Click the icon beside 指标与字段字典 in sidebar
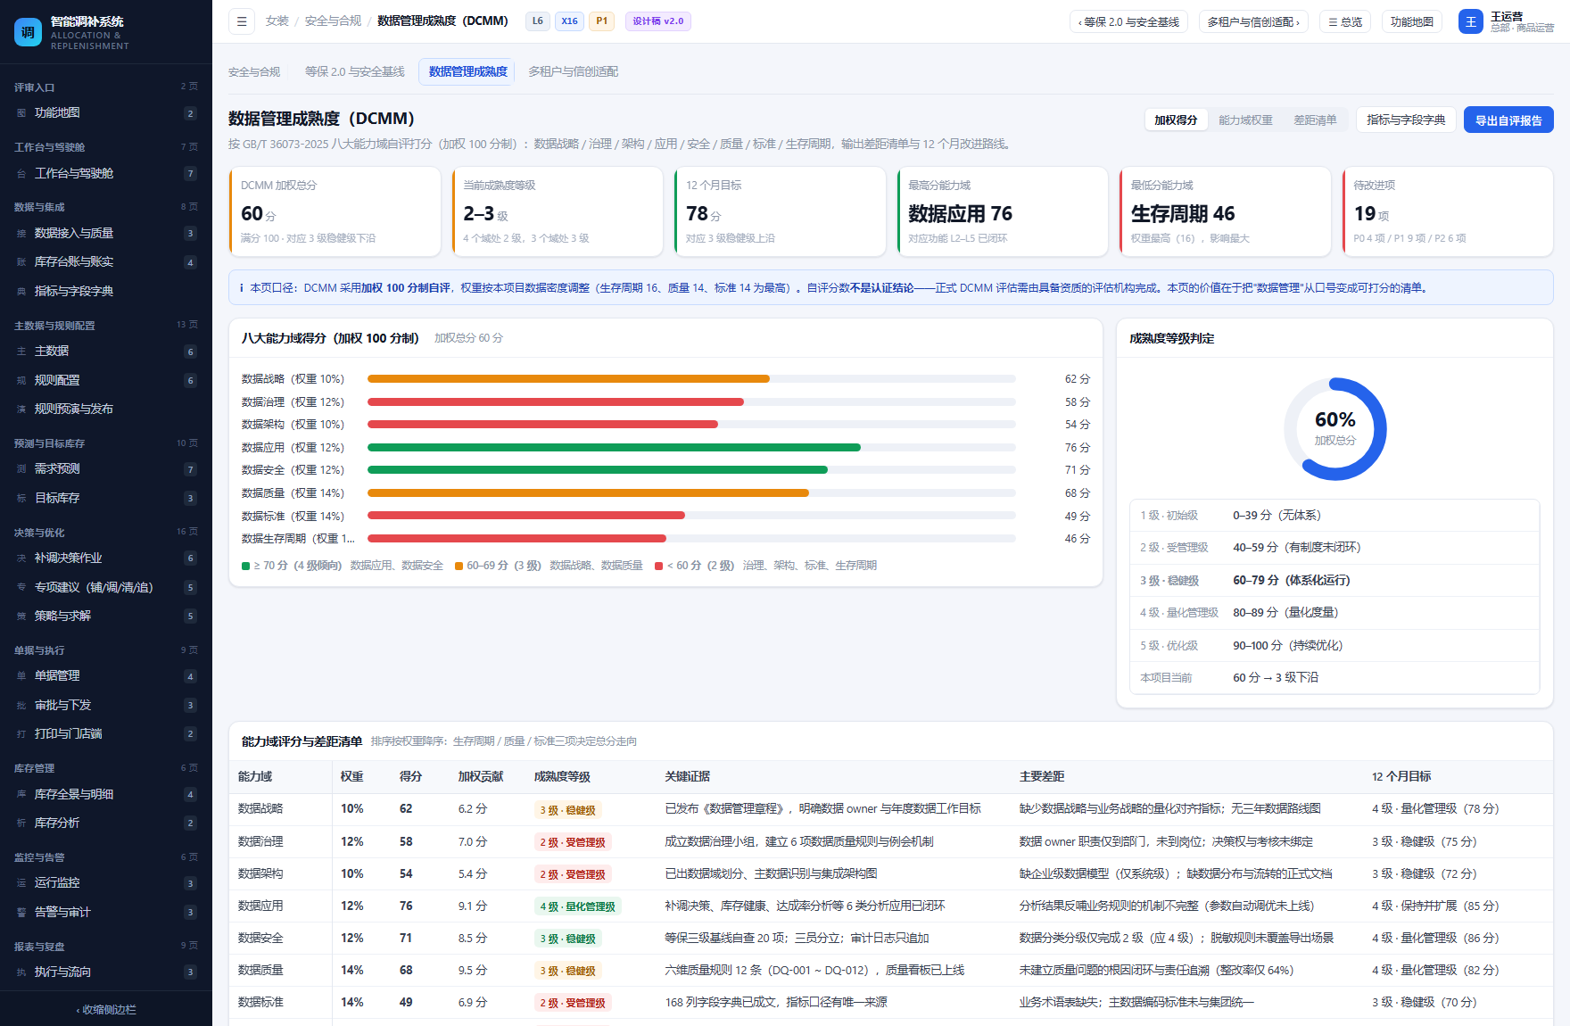Viewport: 1570px width, 1026px height. [21, 292]
